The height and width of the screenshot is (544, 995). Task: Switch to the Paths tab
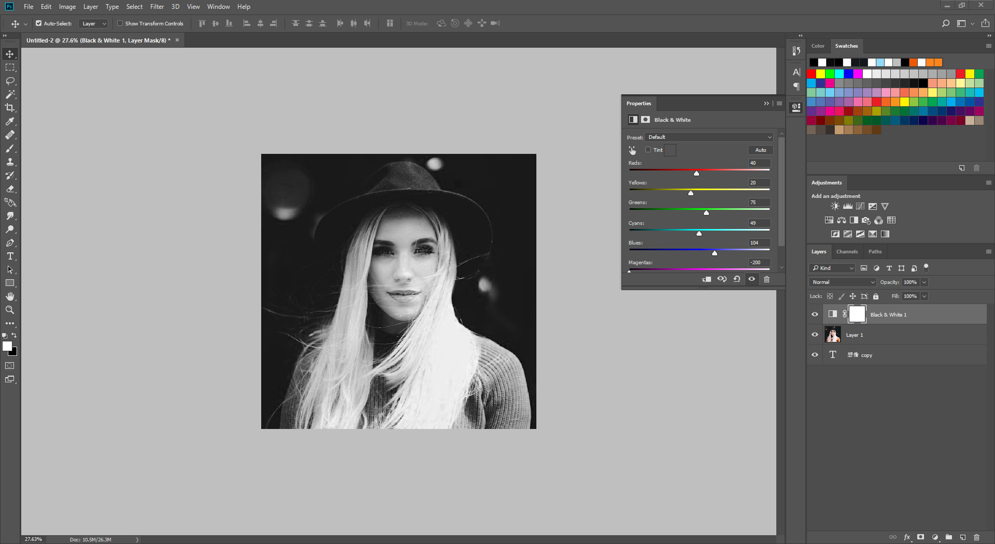[875, 252]
